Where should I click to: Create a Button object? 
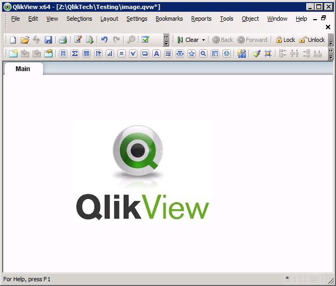pos(145,54)
